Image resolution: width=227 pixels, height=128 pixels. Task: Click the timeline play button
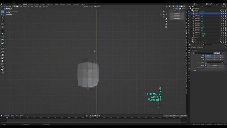click(96, 116)
